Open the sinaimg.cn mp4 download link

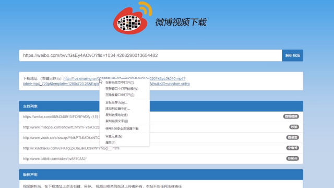click(x=124, y=78)
